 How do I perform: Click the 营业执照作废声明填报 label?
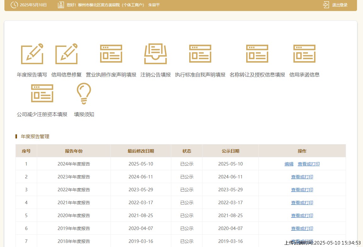111,75
